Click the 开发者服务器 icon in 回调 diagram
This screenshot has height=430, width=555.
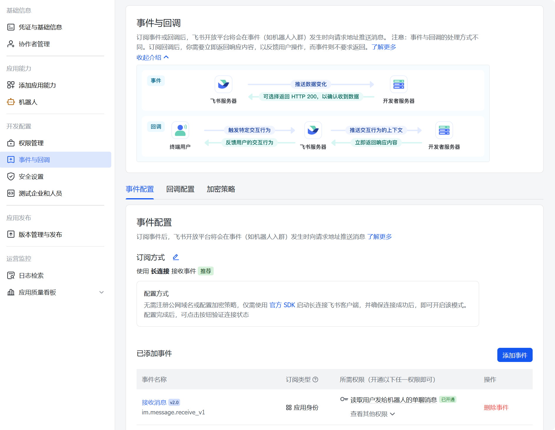(444, 130)
